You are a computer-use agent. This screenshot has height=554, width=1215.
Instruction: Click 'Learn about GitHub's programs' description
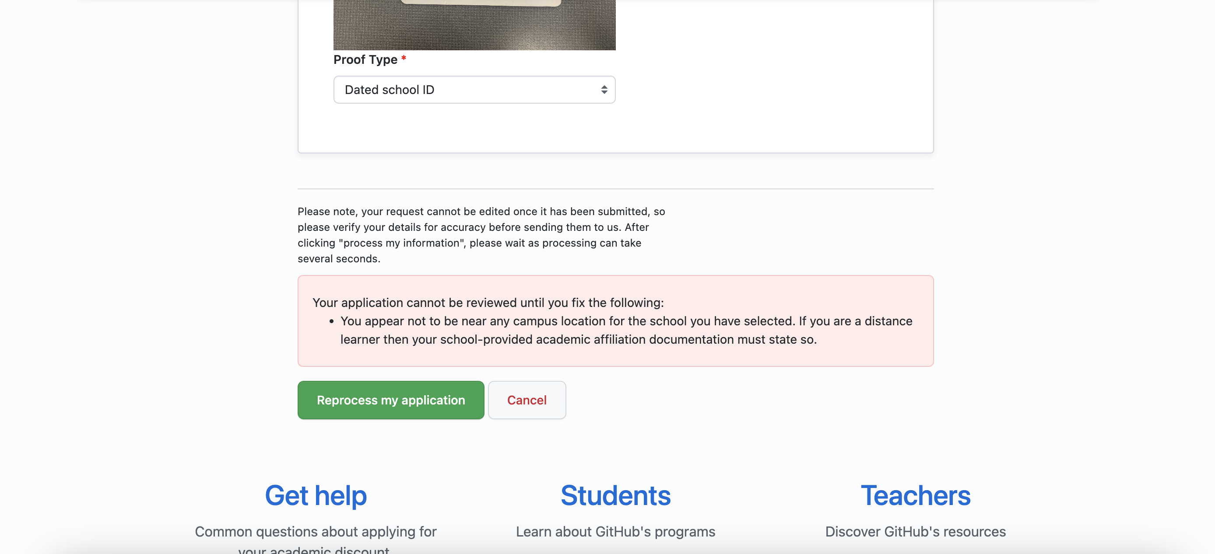615,532
